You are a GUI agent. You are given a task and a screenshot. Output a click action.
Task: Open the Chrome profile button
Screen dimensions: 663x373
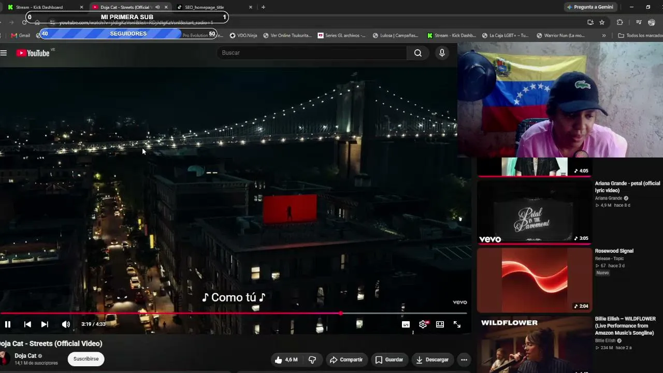point(652,22)
